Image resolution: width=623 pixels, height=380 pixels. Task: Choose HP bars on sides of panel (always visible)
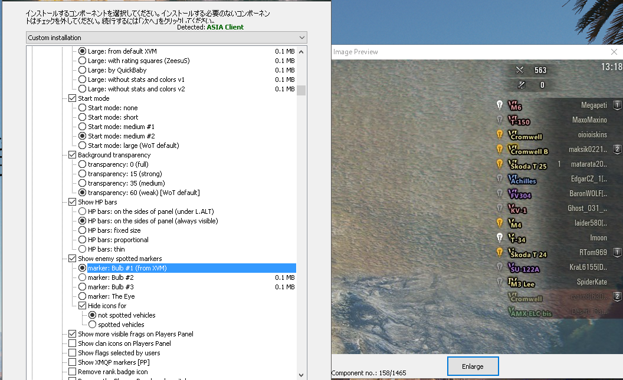pos(82,221)
